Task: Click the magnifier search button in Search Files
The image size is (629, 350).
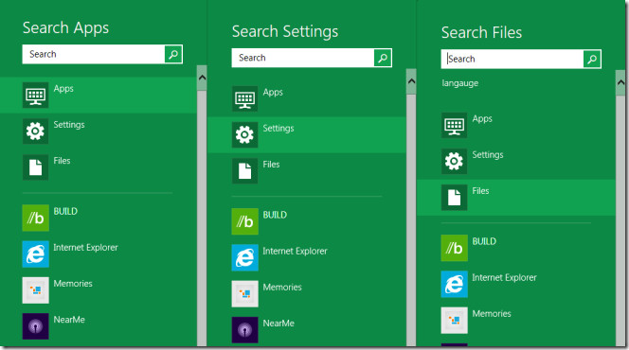Action: 592,60
